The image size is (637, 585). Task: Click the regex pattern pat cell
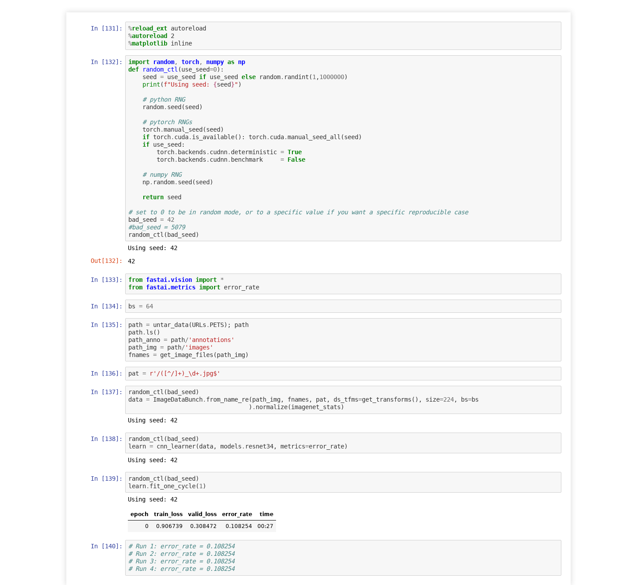[343, 373]
